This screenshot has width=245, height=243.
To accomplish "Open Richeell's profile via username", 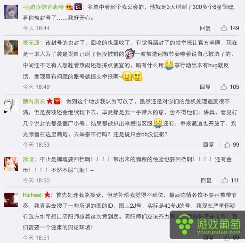I will coord(33,195).
